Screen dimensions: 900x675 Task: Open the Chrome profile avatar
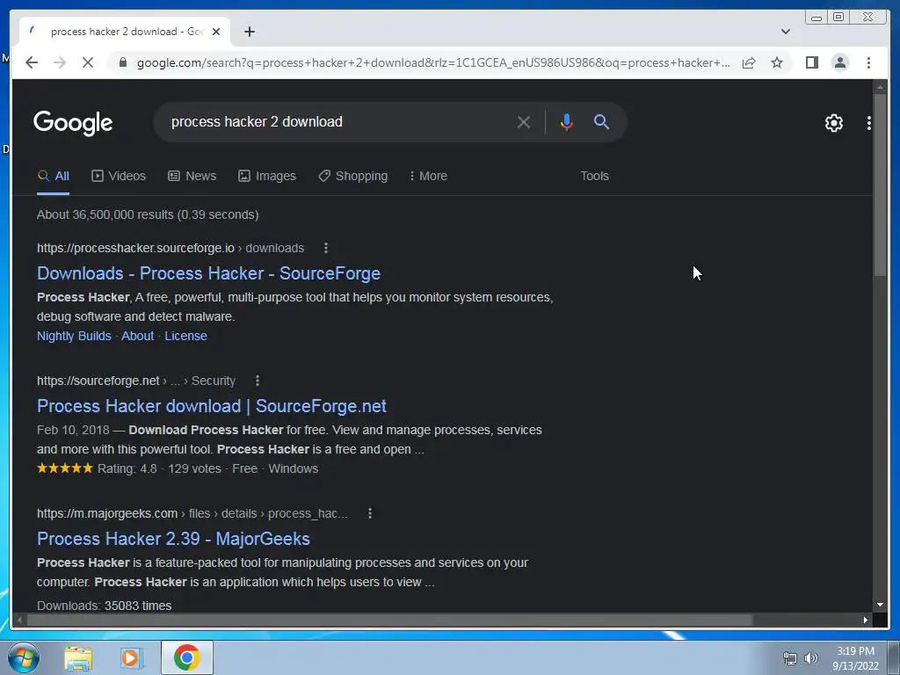(x=839, y=62)
